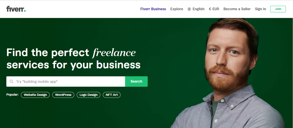Click the globe language icon
The image size is (293, 128).
(189, 9)
